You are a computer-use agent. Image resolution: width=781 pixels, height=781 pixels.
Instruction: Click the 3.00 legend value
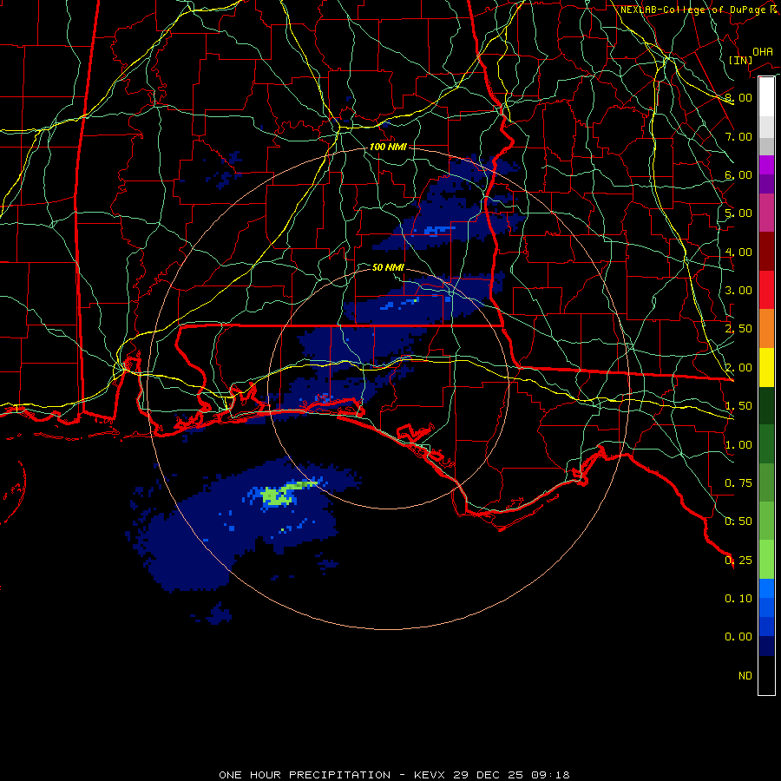[x=738, y=291]
